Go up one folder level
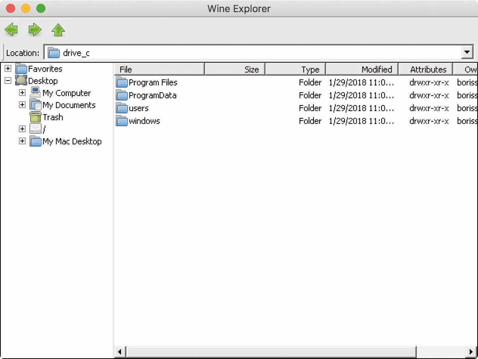The image size is (478, 359). pyautogui.click(x=58, y=30)
